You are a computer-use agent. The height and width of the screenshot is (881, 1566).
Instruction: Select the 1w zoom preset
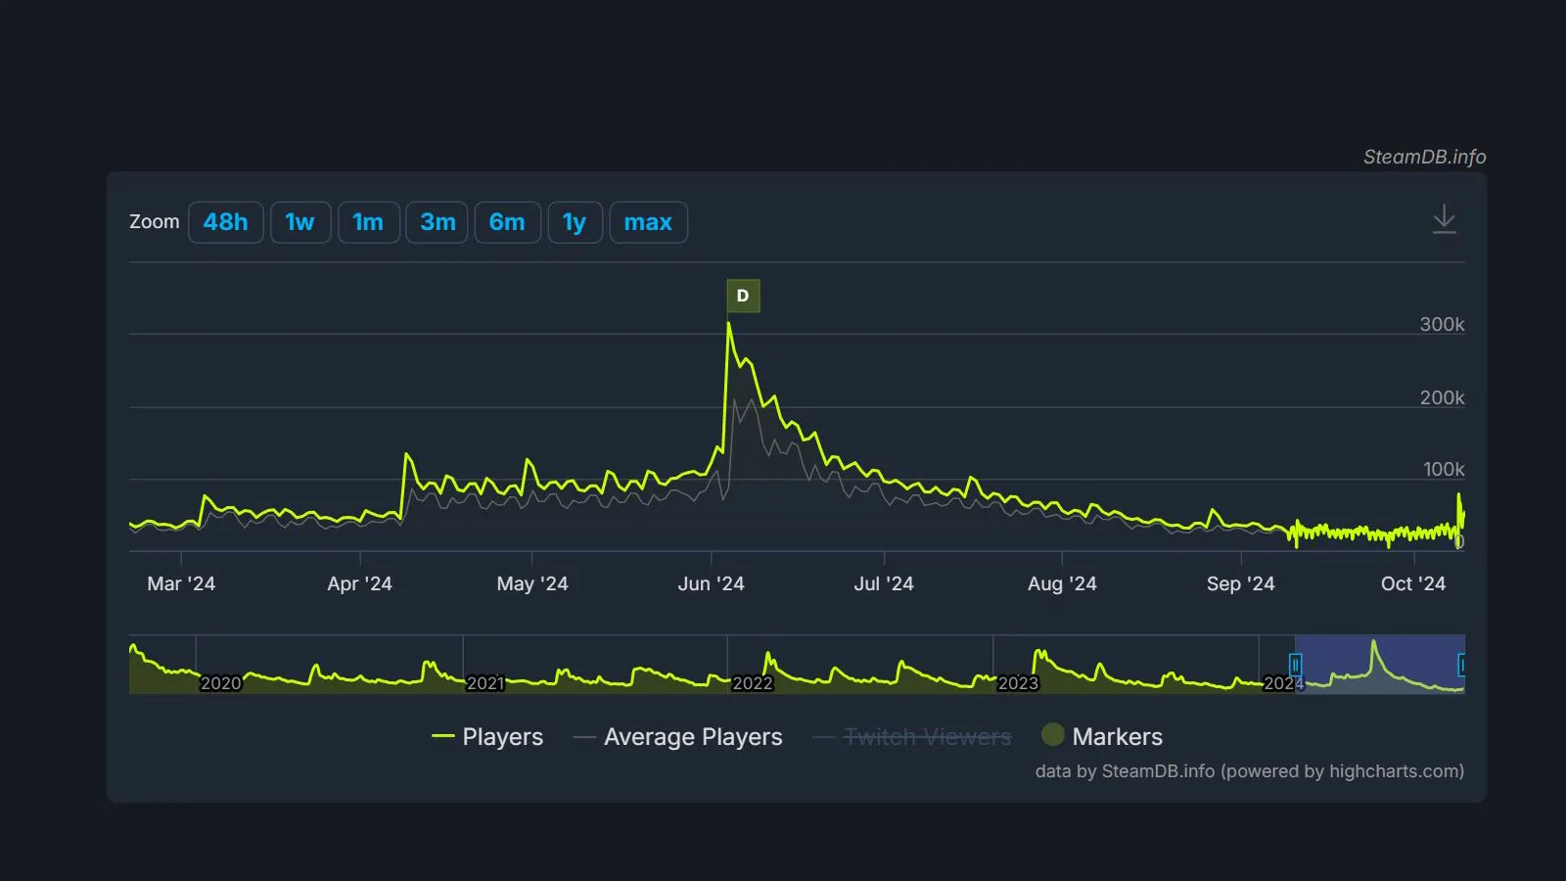[x=300, y=222]
